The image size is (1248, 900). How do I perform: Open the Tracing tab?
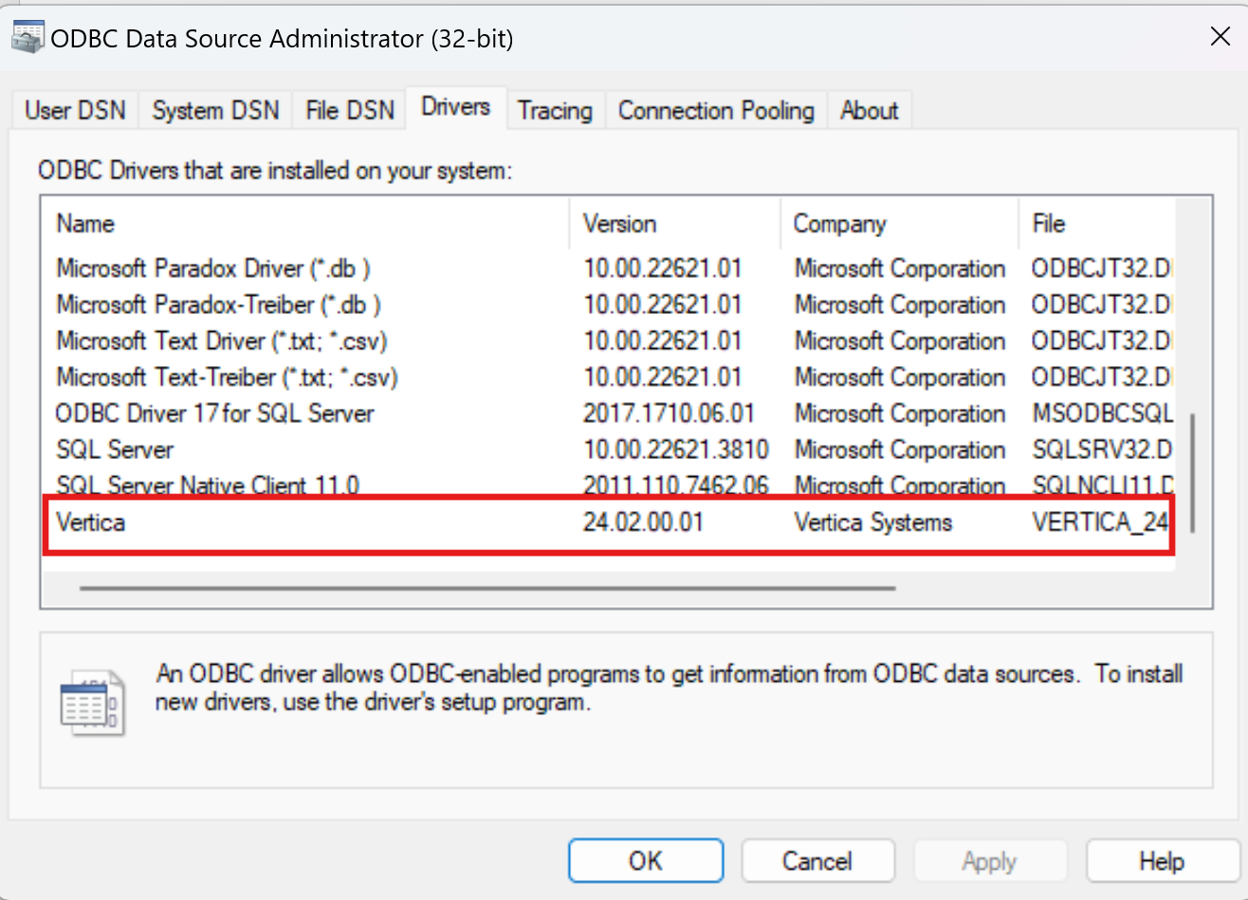tap(555, 110)
